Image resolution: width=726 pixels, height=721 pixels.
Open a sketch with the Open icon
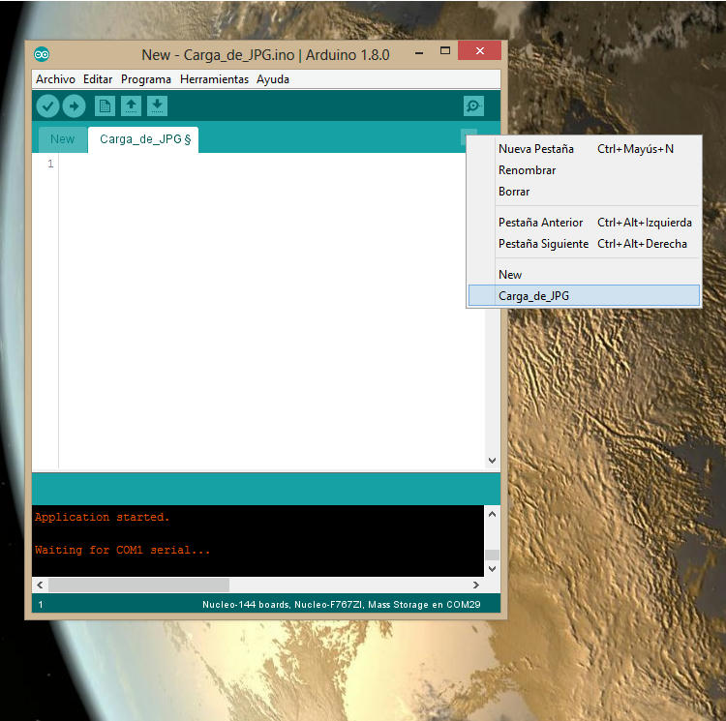tap(131, 106)
